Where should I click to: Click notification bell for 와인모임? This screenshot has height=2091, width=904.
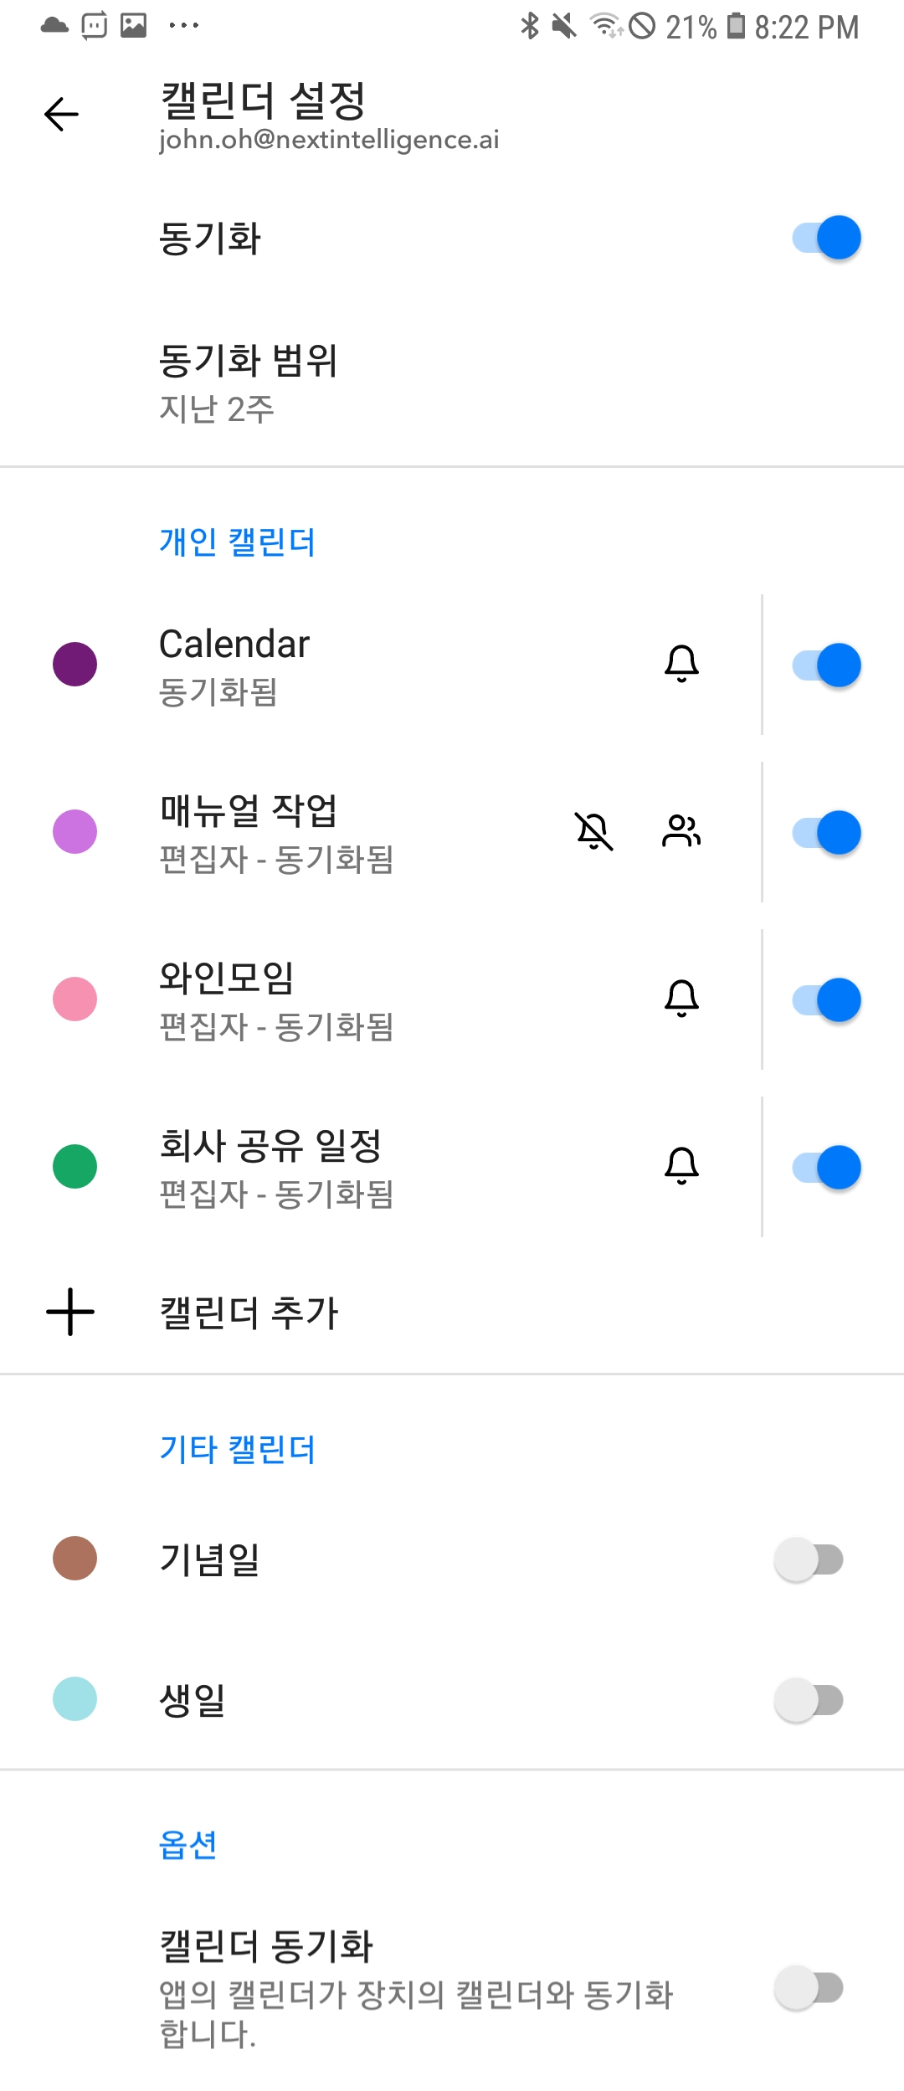coord(681,999)
